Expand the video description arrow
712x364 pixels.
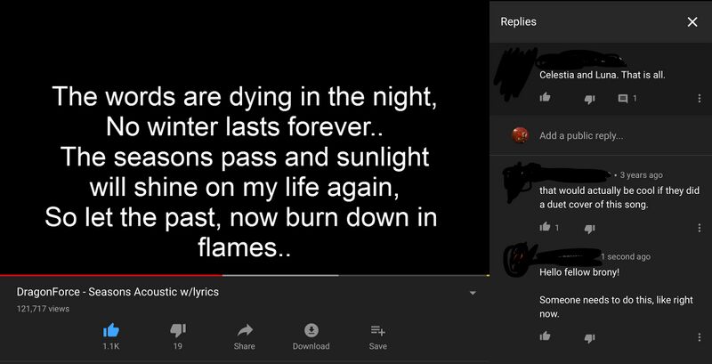(x=473, y=293)
